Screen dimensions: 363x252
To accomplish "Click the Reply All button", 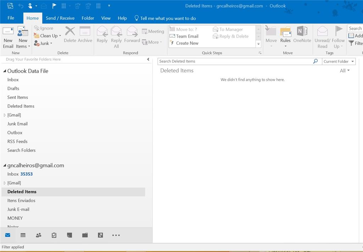I will click(116, 37).
